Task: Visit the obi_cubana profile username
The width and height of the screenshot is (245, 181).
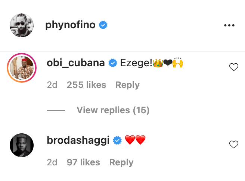Action: [x=75, y=63]
